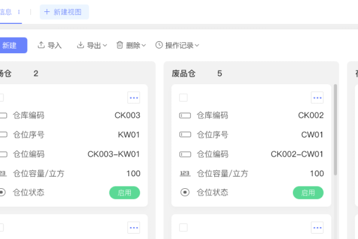The height and width of the screenshot is (239, 358).
Task: Click the 新建视图 button
Action: pos(64,12)
